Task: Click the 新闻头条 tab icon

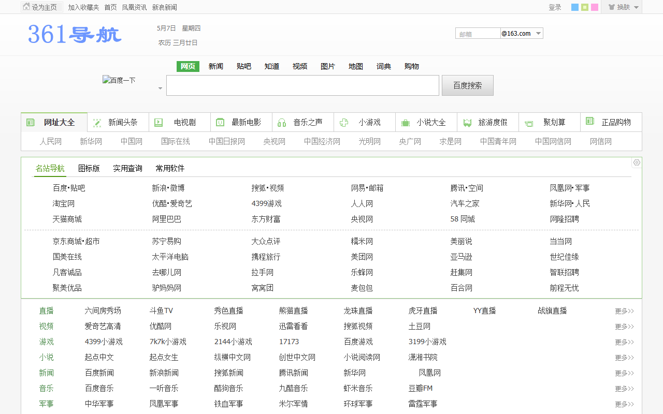Action: [x=97, y=123]
